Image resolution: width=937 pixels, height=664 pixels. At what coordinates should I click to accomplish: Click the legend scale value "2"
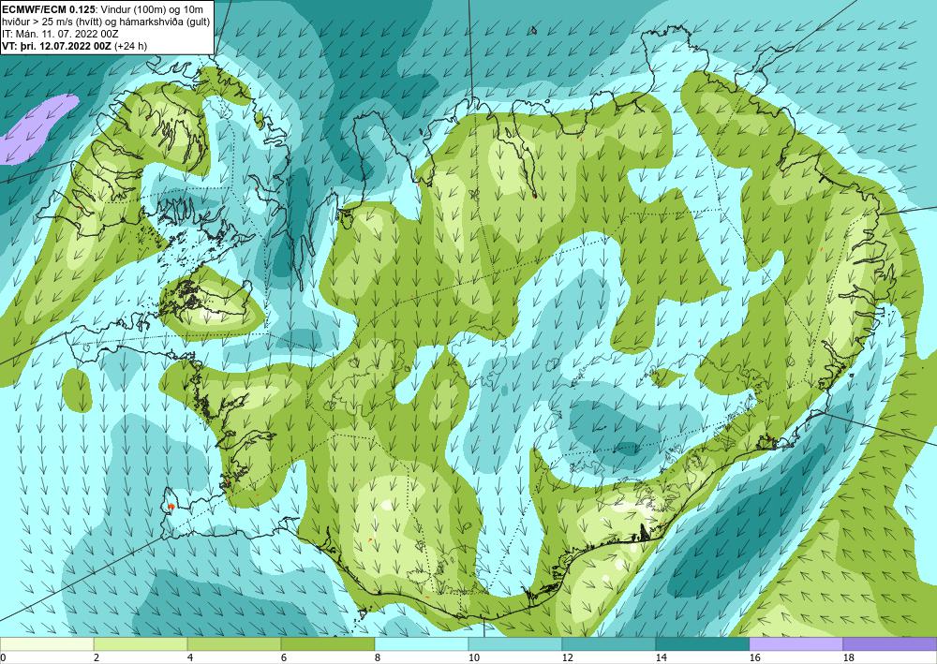97,657
